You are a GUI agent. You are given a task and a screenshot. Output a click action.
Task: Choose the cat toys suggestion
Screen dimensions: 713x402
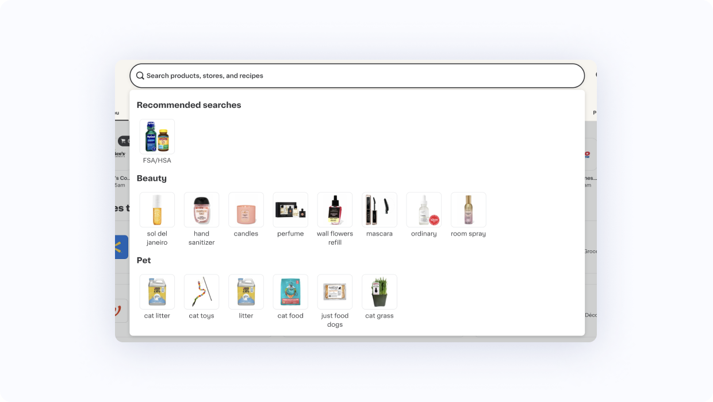tap(201, 292)
